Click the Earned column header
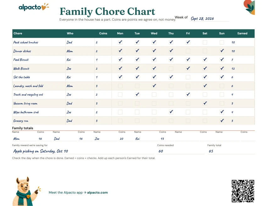This screenshot has height=206, width=267. [x=242, y=34]
